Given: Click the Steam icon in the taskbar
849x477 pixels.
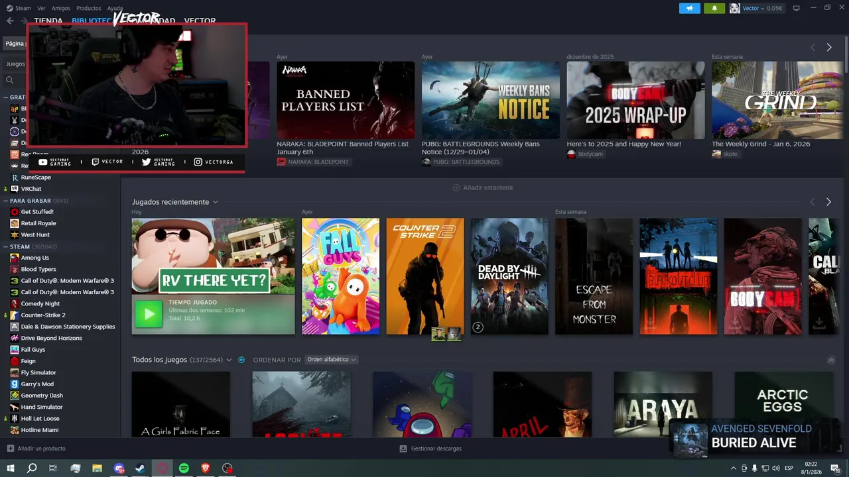Looking at the screenshot, I should 141,468.
